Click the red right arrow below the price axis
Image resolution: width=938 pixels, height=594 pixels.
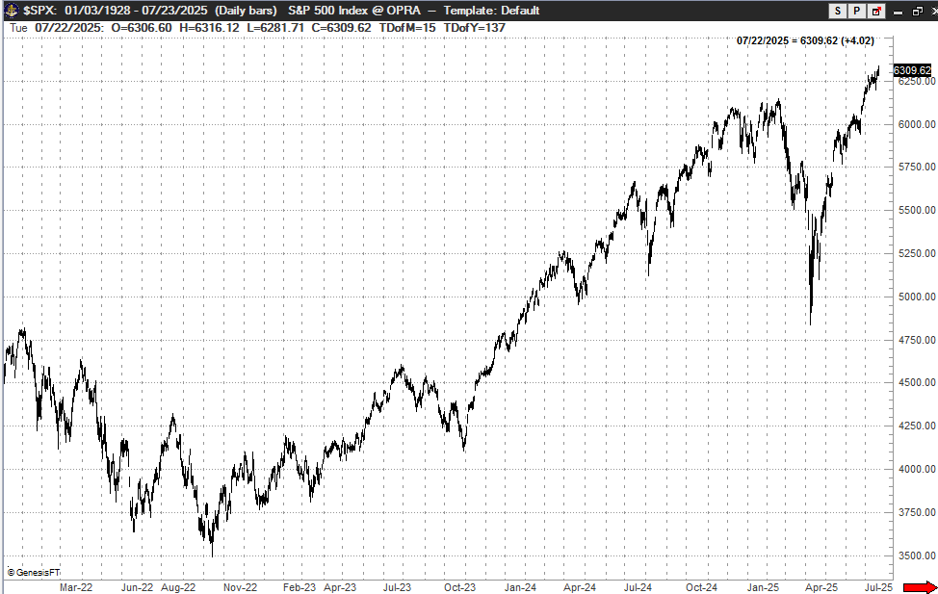pyautogui.click(x=919, y=586)
